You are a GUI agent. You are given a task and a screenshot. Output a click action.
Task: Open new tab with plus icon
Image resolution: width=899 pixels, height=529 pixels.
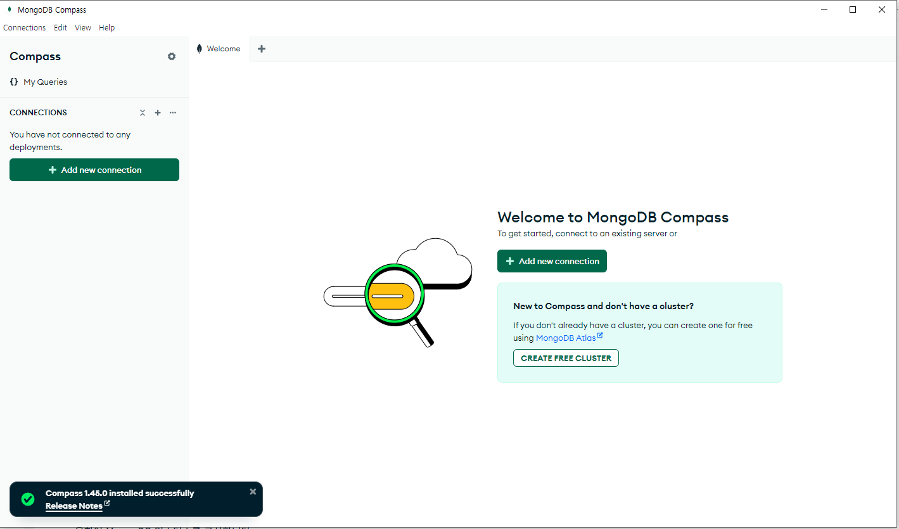click(x=262, y=49)
